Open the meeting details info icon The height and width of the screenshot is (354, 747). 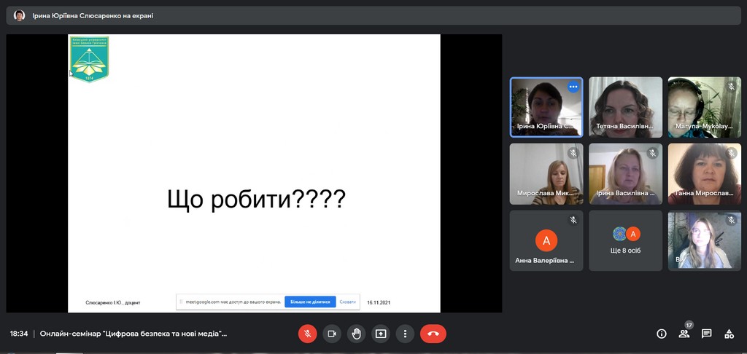pyautogui.click(x=662, y=334)
